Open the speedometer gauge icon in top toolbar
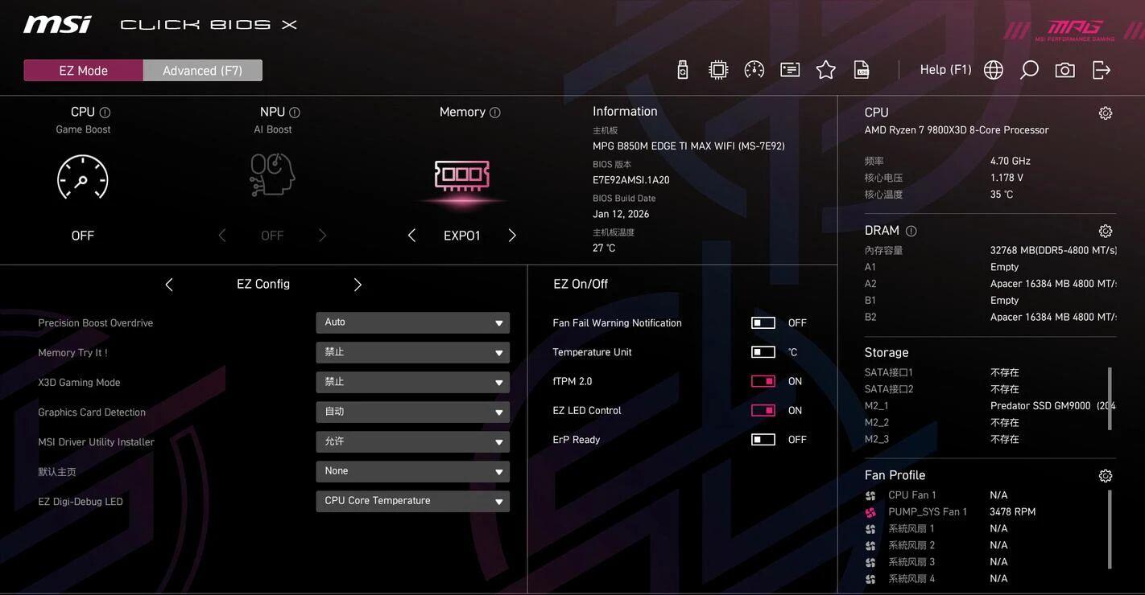 pyautogui.click(x=754, y=70)
